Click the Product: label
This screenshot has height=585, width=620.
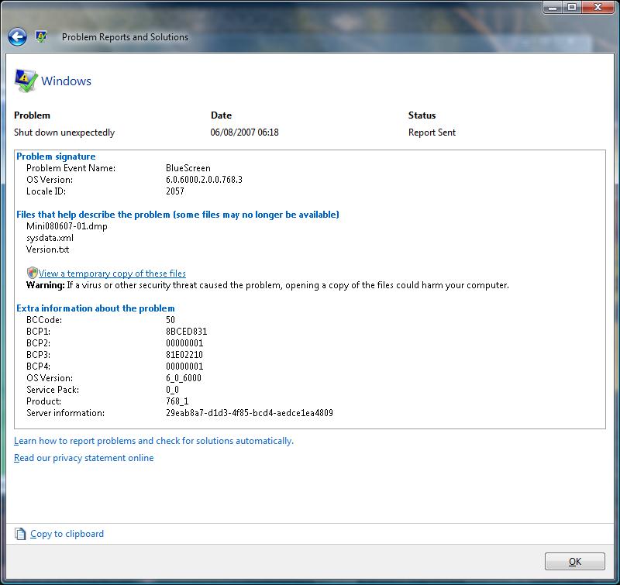44,401
